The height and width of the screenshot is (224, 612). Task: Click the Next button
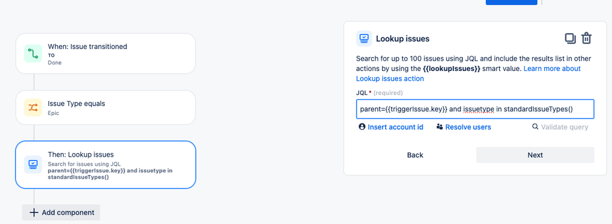(x=535, y=155)
